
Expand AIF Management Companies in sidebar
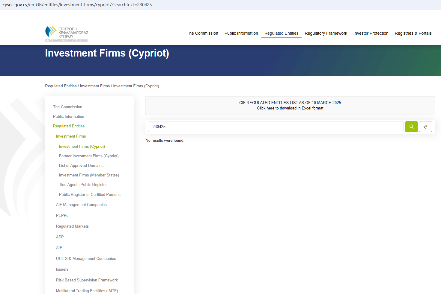point(81,205)
